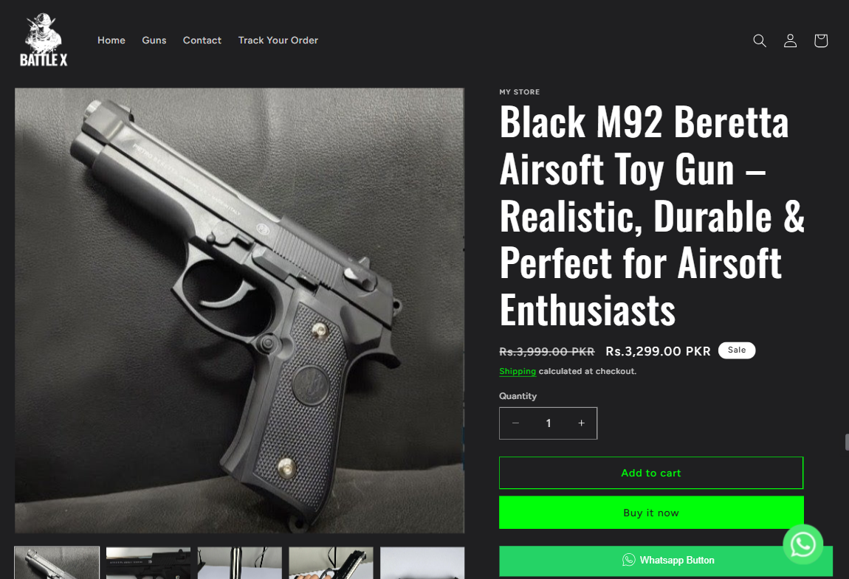Click the Whatsapp Button bar
Screen dimensions: 849x579
tap(666, 561)
